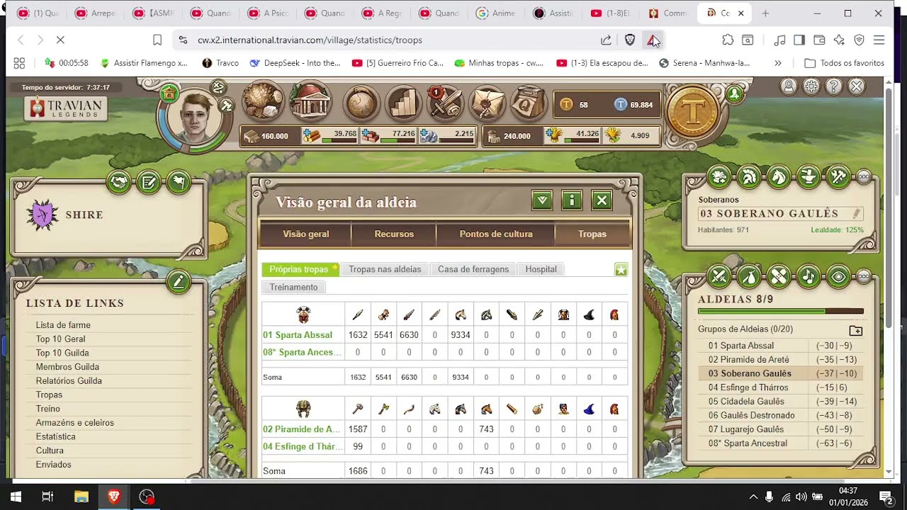Open the statistics bar chart icon
This screenshot has width=907, height=510.
click(x=404, y=104)
